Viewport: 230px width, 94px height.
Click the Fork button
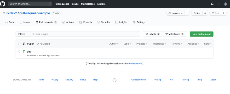(x=215, y=13)
